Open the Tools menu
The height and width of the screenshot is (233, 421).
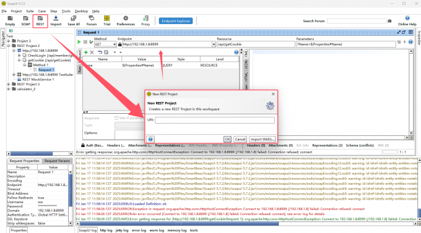tap(66, 11)
